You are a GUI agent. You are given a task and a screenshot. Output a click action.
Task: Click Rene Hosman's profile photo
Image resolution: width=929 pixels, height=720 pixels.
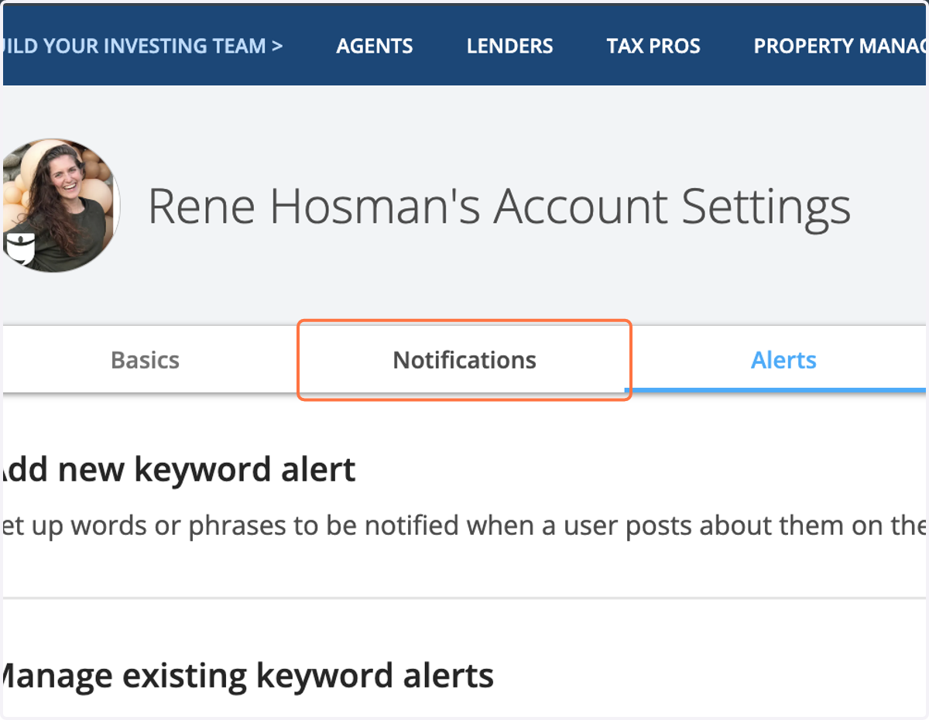coord(62,205)
